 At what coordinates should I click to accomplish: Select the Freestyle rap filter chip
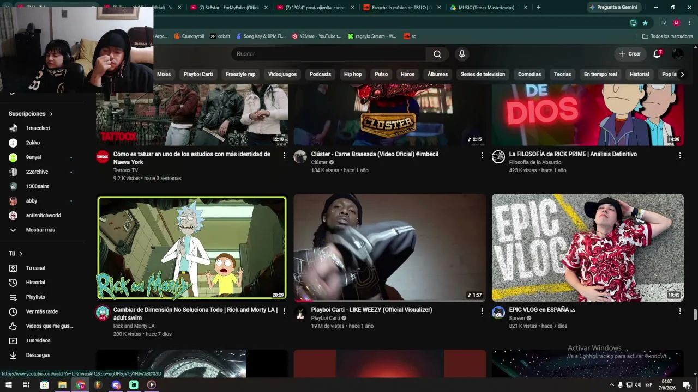[x=240, y=74]
